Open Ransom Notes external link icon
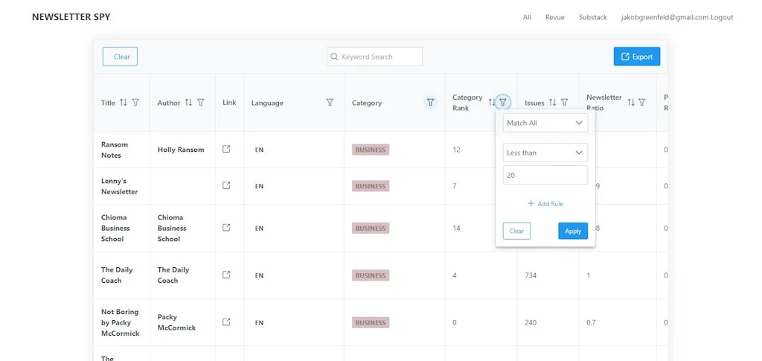 coord(227,149)
